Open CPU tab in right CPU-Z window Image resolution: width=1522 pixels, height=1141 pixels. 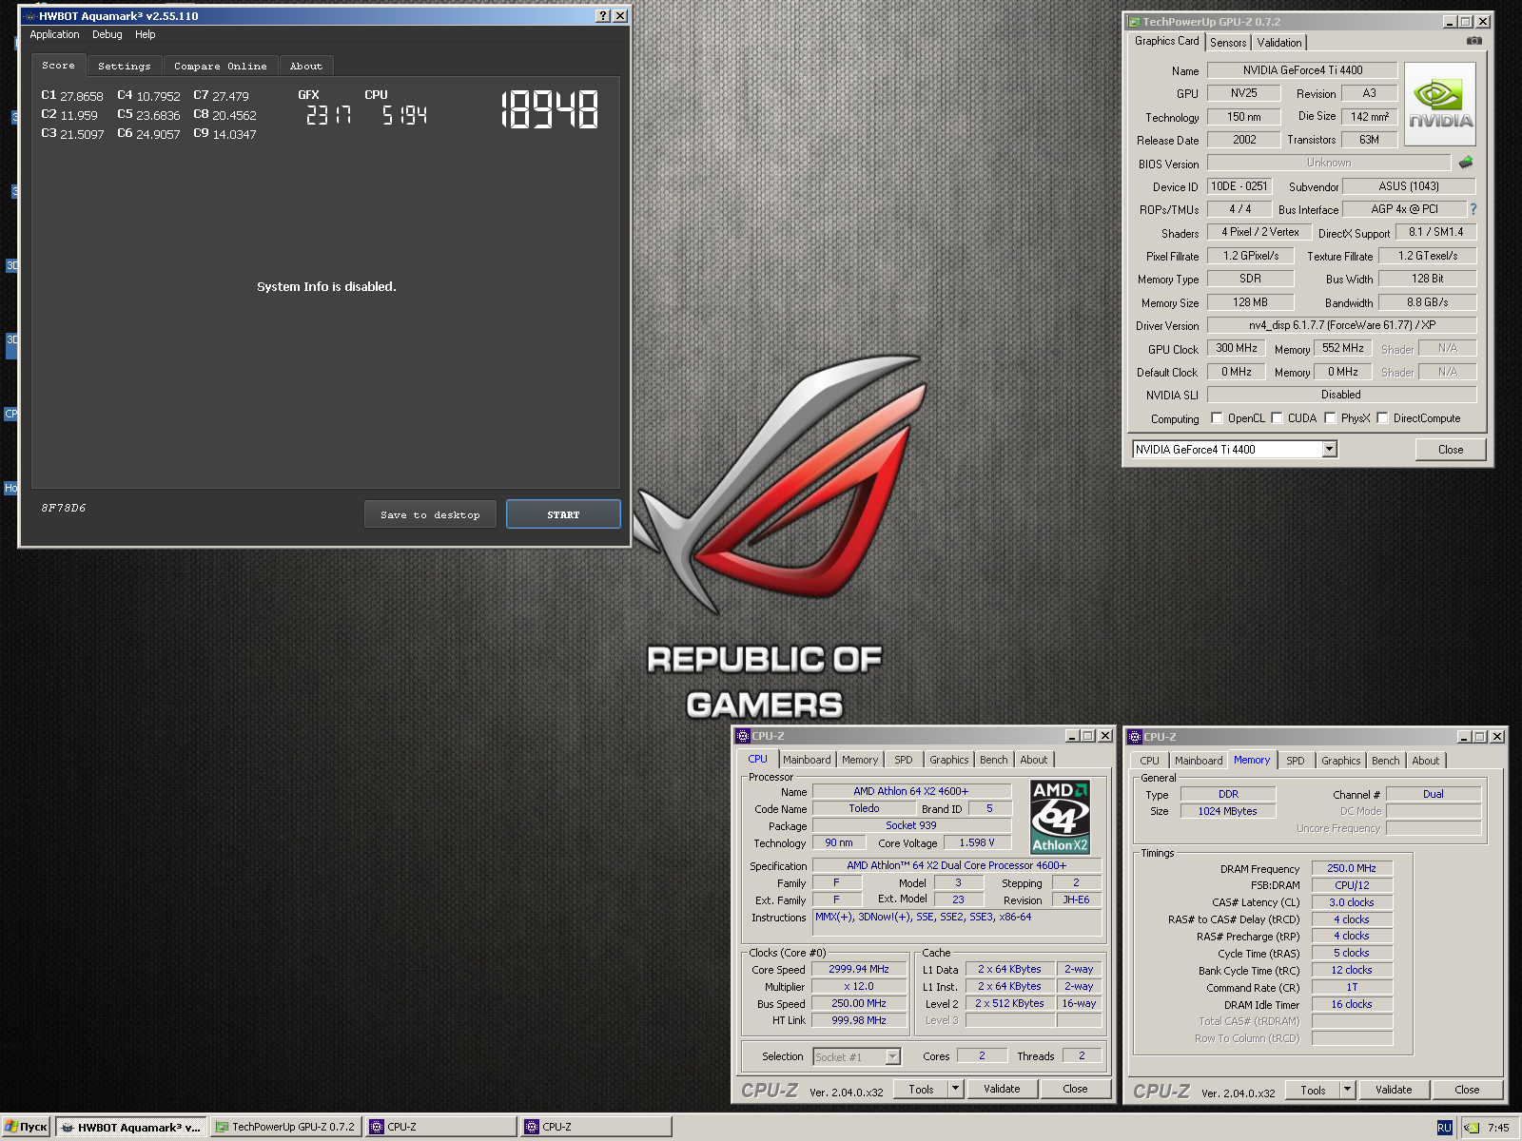coord(1149,761)
